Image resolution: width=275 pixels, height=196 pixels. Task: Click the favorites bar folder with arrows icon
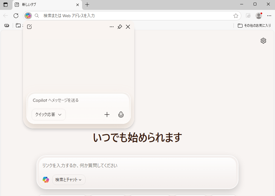pos(18,26)
